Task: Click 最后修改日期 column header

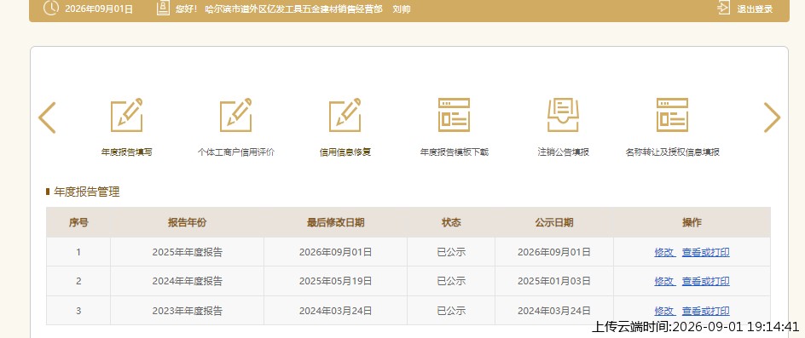Action: [336, 222]
